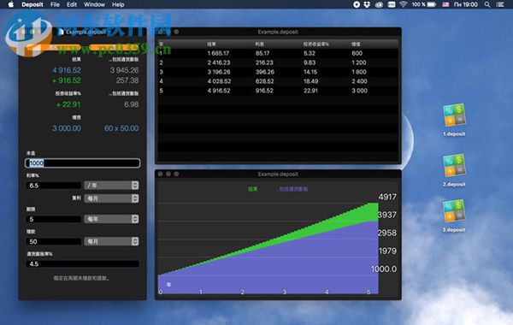This screenshot has width=513, height=325.
Task: Select table cell "3 196.26"
Action: (219, 72)
